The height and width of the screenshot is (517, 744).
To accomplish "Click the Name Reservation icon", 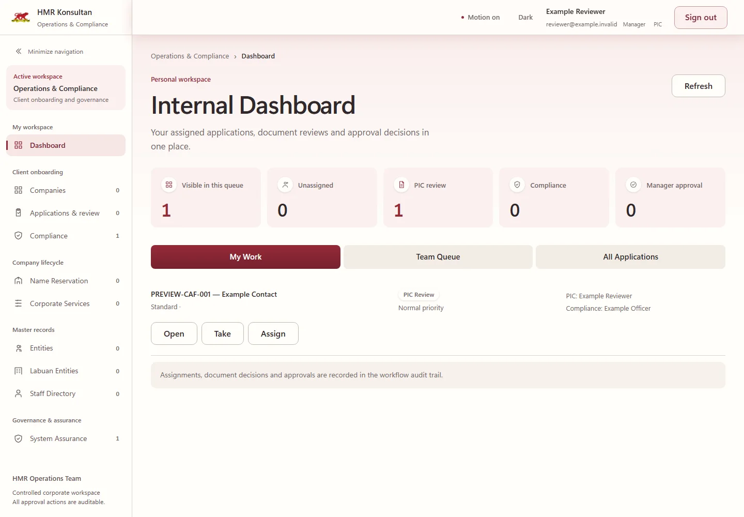I will [19, 281].
